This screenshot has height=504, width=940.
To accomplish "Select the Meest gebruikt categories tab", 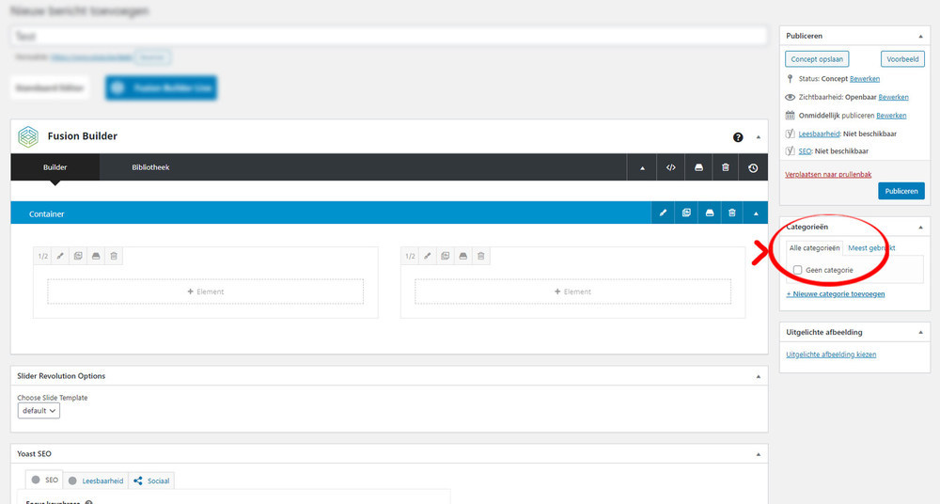I will (x=871, y=248).
